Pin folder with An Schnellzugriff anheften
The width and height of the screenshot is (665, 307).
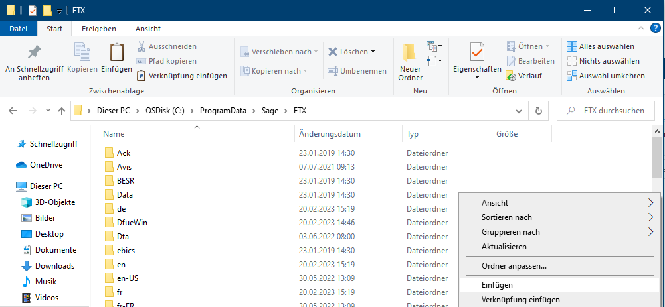[34, 63]
